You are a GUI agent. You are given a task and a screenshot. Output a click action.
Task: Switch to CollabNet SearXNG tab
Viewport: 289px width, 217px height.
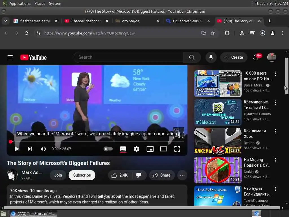coord(188,21)
